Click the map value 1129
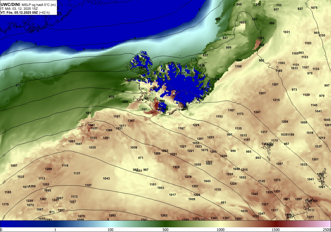The width and height of the screenshot is (331, 232). (306, 95)
